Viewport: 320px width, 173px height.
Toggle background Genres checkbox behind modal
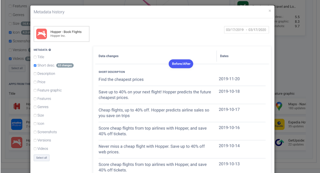click(x=10, y=15)
